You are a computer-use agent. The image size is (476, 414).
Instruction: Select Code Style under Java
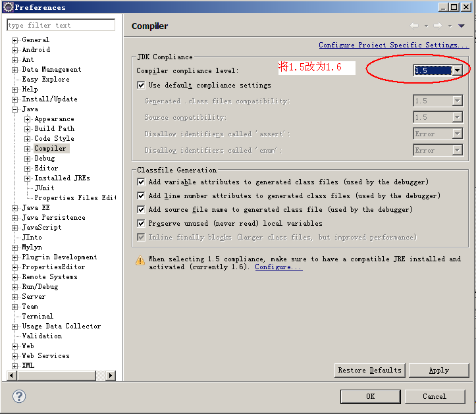click(x=55, y=138)
